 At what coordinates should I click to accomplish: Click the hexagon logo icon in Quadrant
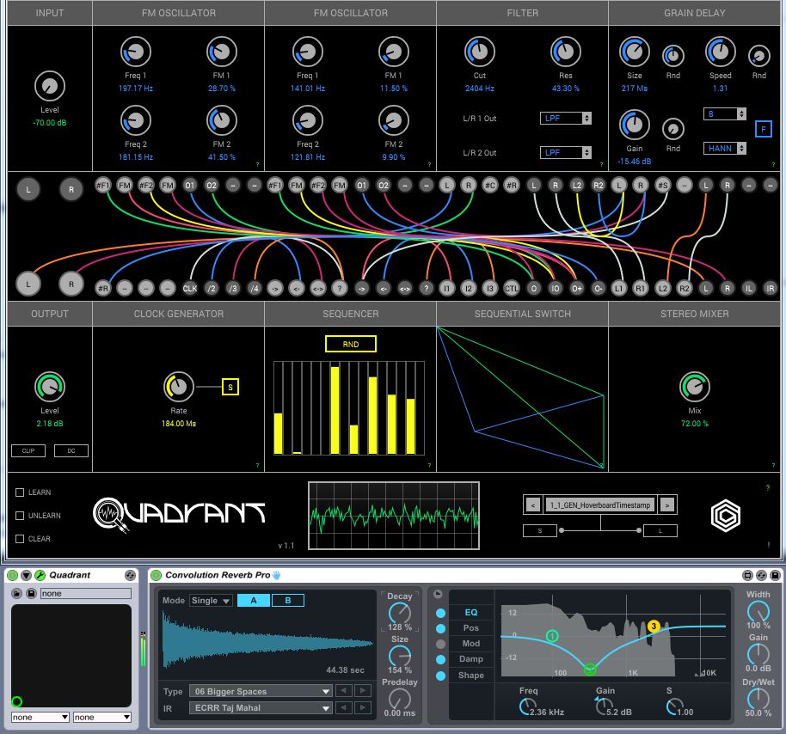(725, 516)
